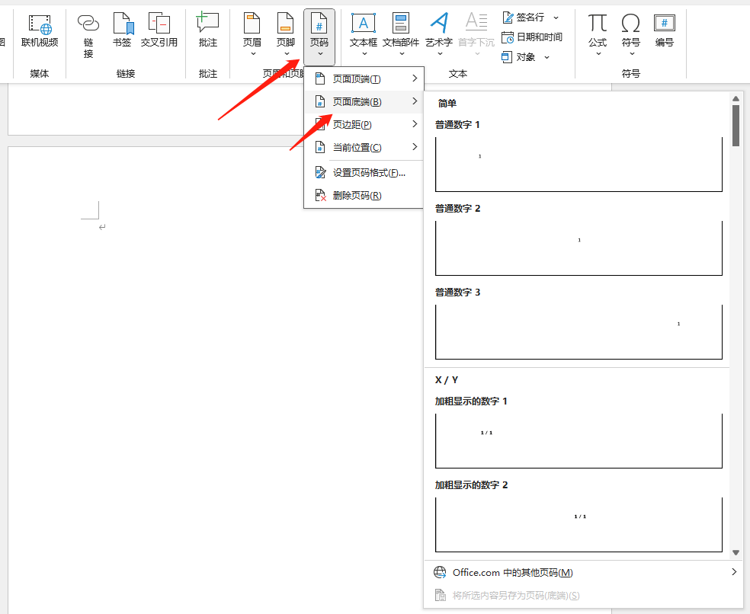Image resolution: width=750 pixels, height=614 pixels.
Task: Insert a 公式 equation
Action: click(x=598, y=31)
